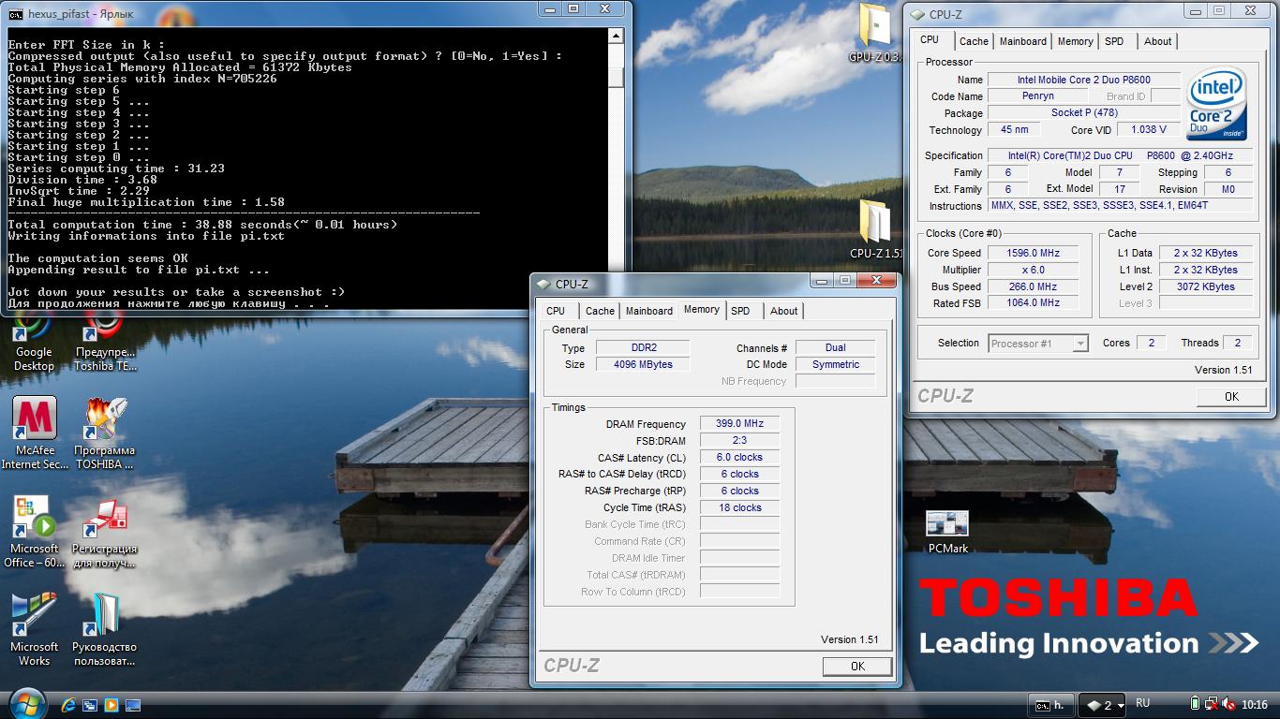Image resolution: width=1280 pixels, height=719 pixels.
Task: Click processor Name Intel Mobile Core 2 Duo P8600
Action: pos(1084,81)
